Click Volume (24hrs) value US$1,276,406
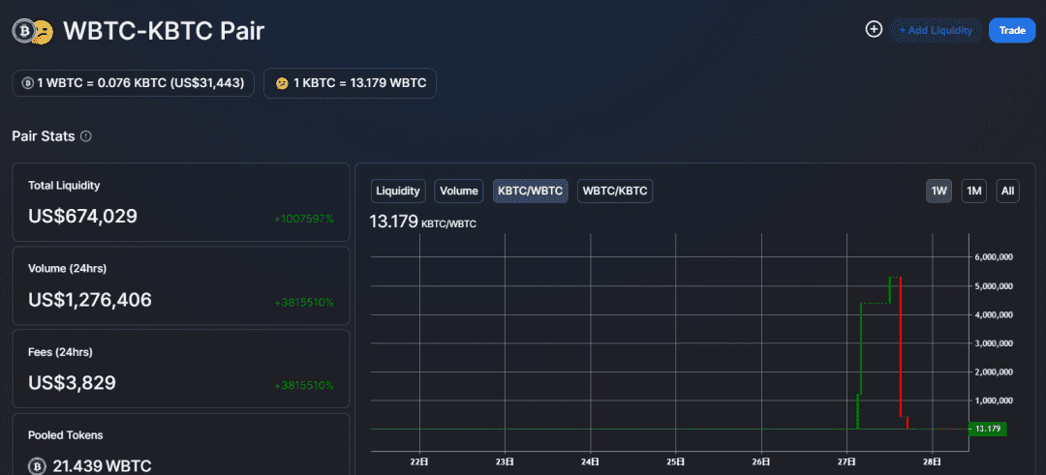The width and height of the screenshot is (1046, 475). [90, 300]
